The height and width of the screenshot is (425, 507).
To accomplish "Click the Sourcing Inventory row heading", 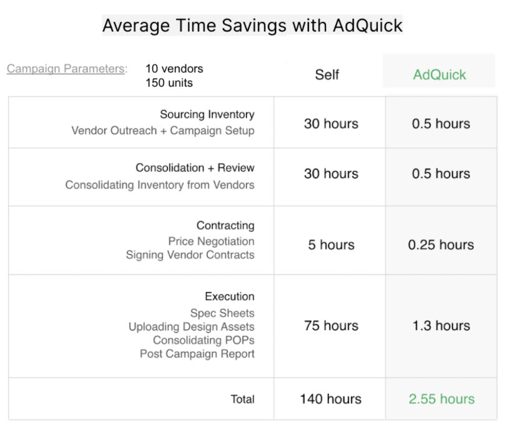I will point(207,115).
